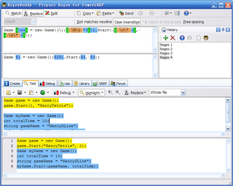Image resolution: width=233 pixels, height=186 pixels.
Task: Delete regex with red X icon
Action: (x=173, y=38)
